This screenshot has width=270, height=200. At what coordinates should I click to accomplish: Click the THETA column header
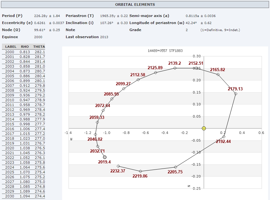pos(39,47)
